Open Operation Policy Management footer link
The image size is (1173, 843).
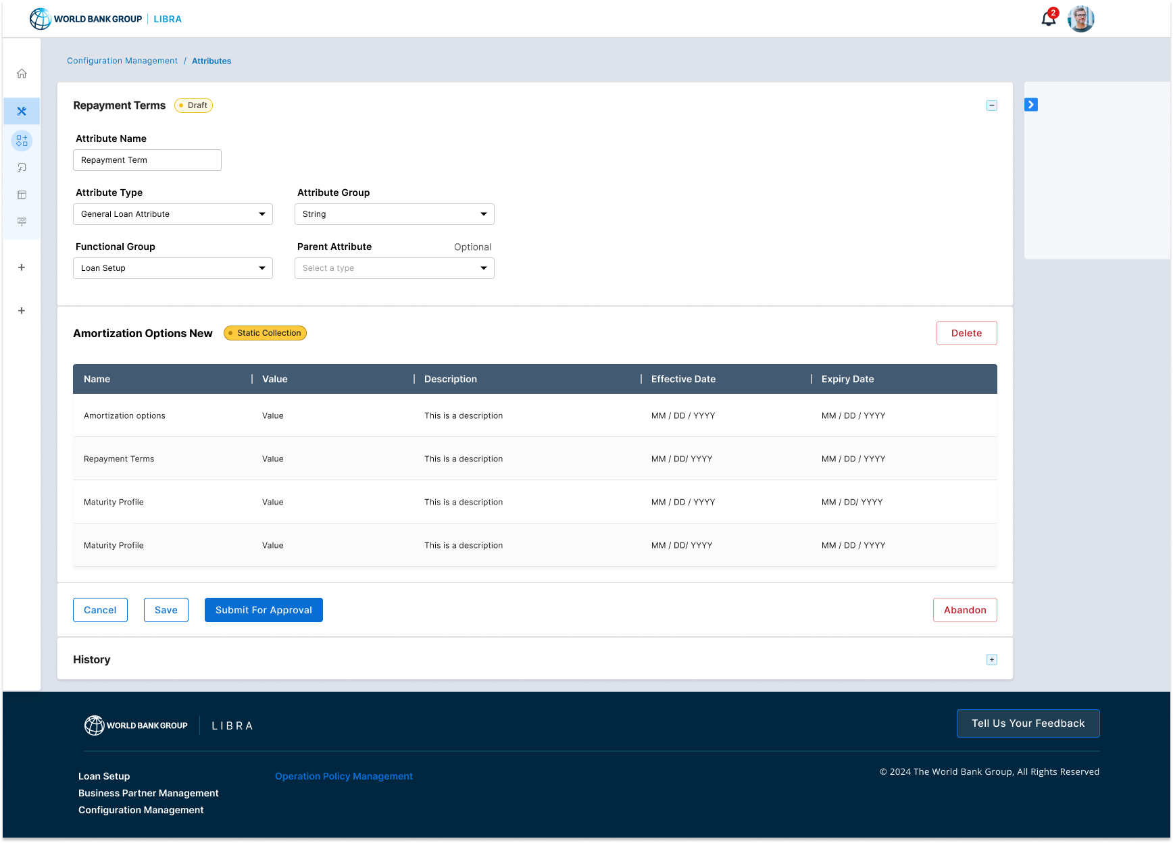click(x=343, y=776)
